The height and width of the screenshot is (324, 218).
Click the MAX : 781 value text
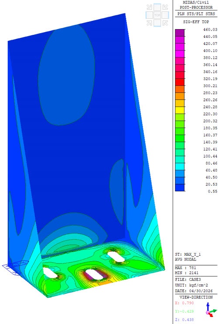186,267
